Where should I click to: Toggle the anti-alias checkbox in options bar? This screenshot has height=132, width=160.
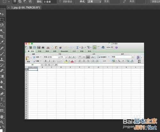point(60,1)
